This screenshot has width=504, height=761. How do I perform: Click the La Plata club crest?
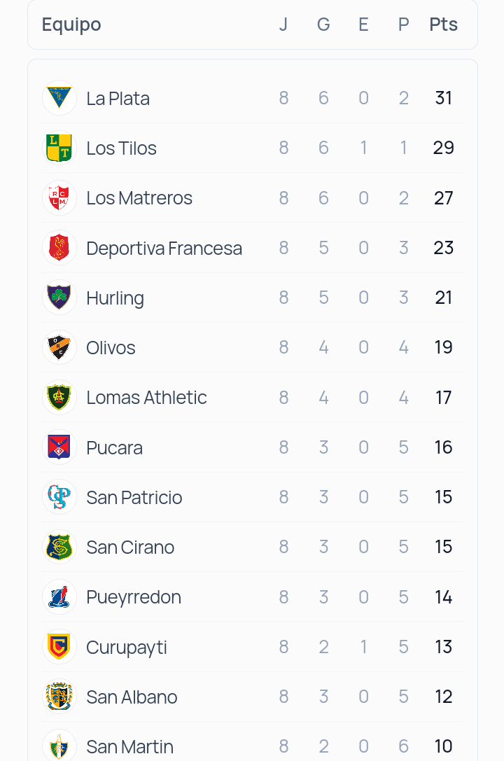(59, 98)
